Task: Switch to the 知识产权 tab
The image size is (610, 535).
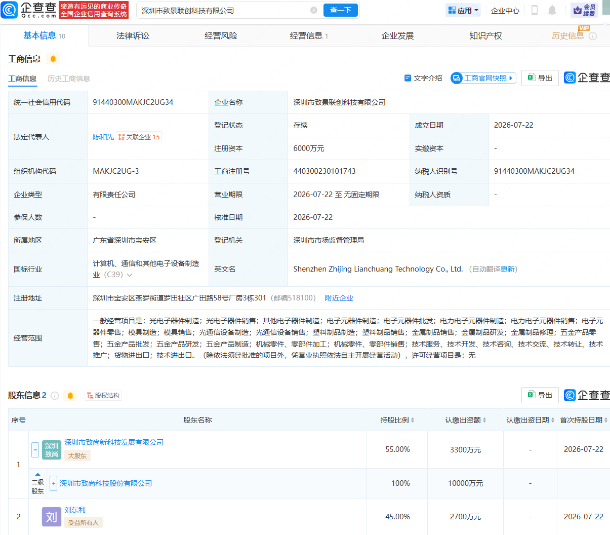Action: coord(485,35)
